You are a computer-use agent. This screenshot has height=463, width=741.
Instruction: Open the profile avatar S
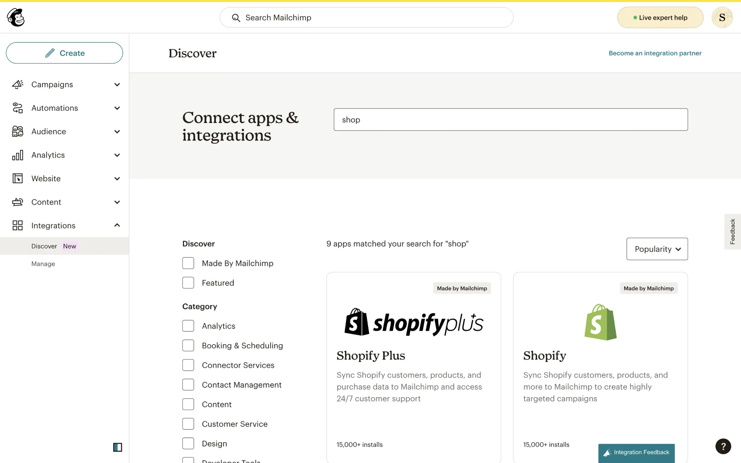(x=722, y=17)
